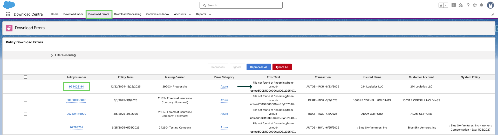The image size is (498, 135).
Task: Click the System Policy column header
Action: (x=470, y=77)
